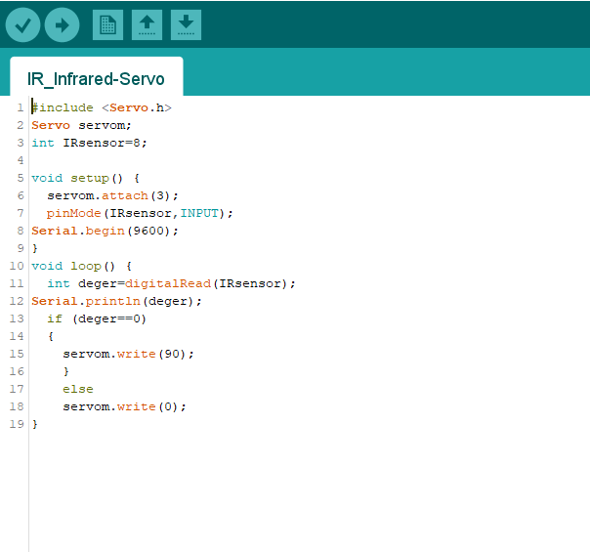Click the Upload right-arrow button
The width and height of the screenshot is (590, 552).
[62, 25]
